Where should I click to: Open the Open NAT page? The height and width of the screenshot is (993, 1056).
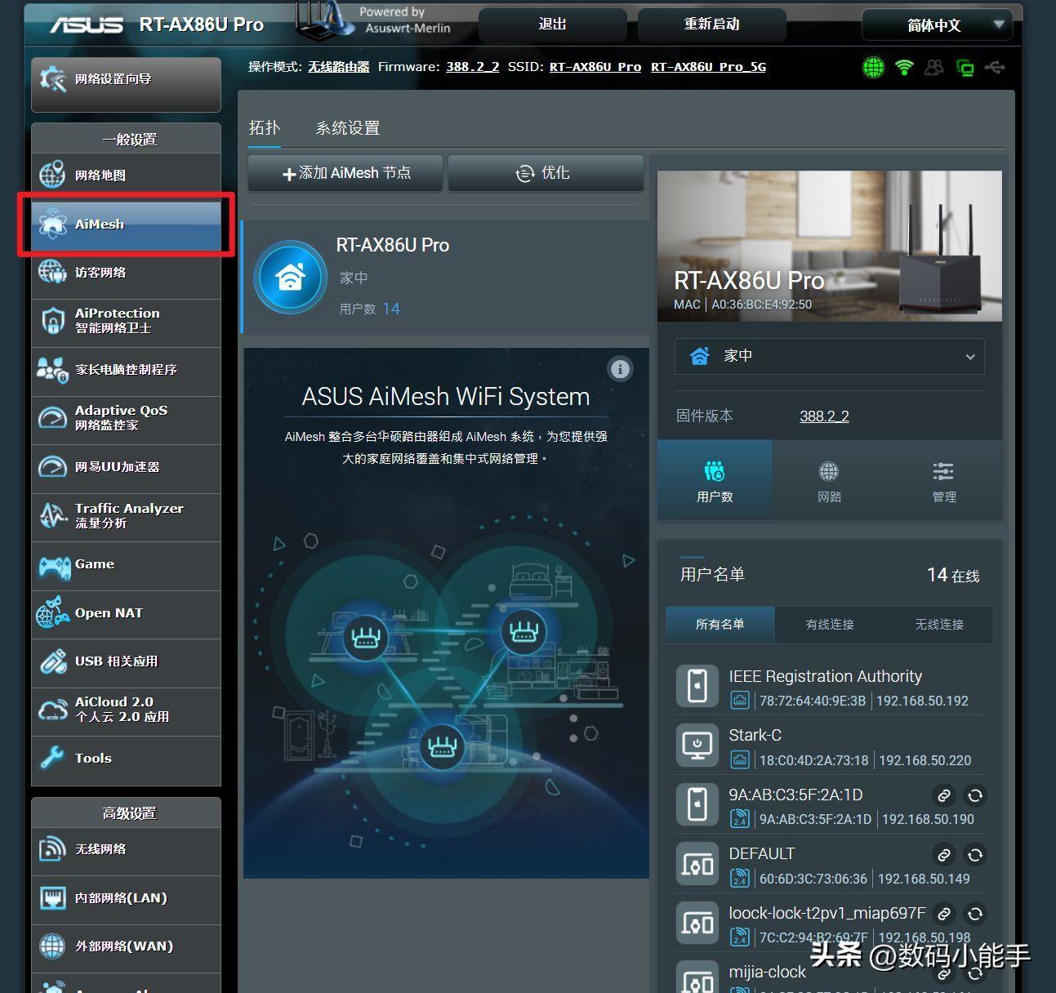pyautogui.click(x=126, y=613)
